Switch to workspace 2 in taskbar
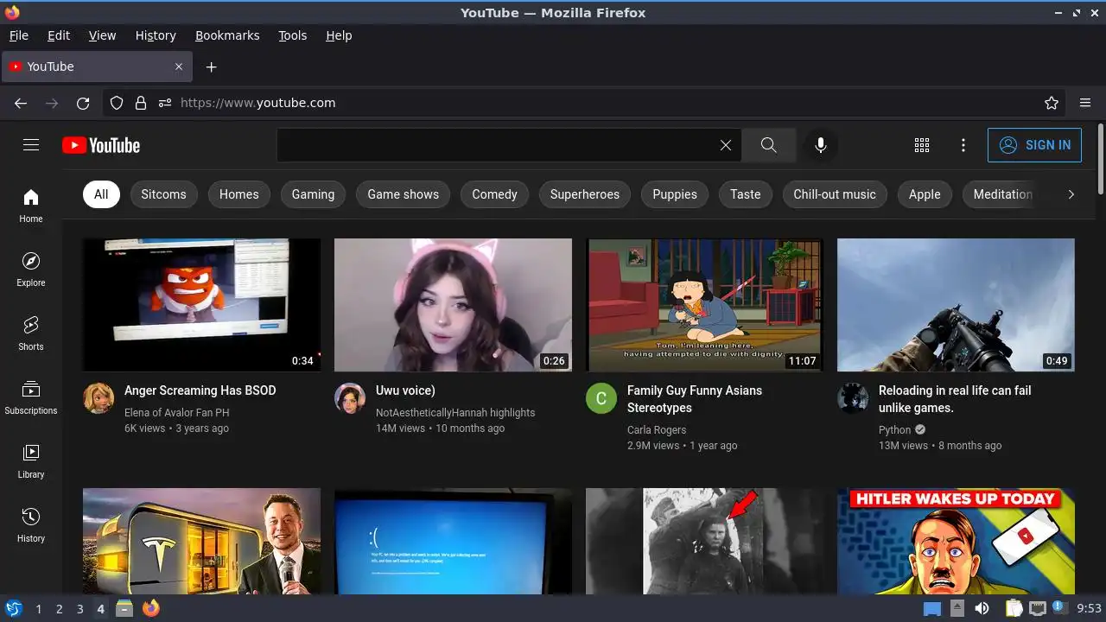The height and width of the screenshot is (622, 1106). pos(60,609)
